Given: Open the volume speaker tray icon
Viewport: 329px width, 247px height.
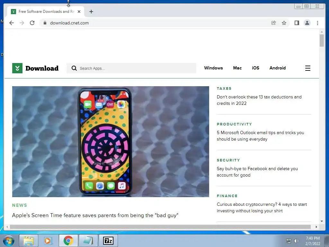Looking at the screenshot, I should pos(297,241).
